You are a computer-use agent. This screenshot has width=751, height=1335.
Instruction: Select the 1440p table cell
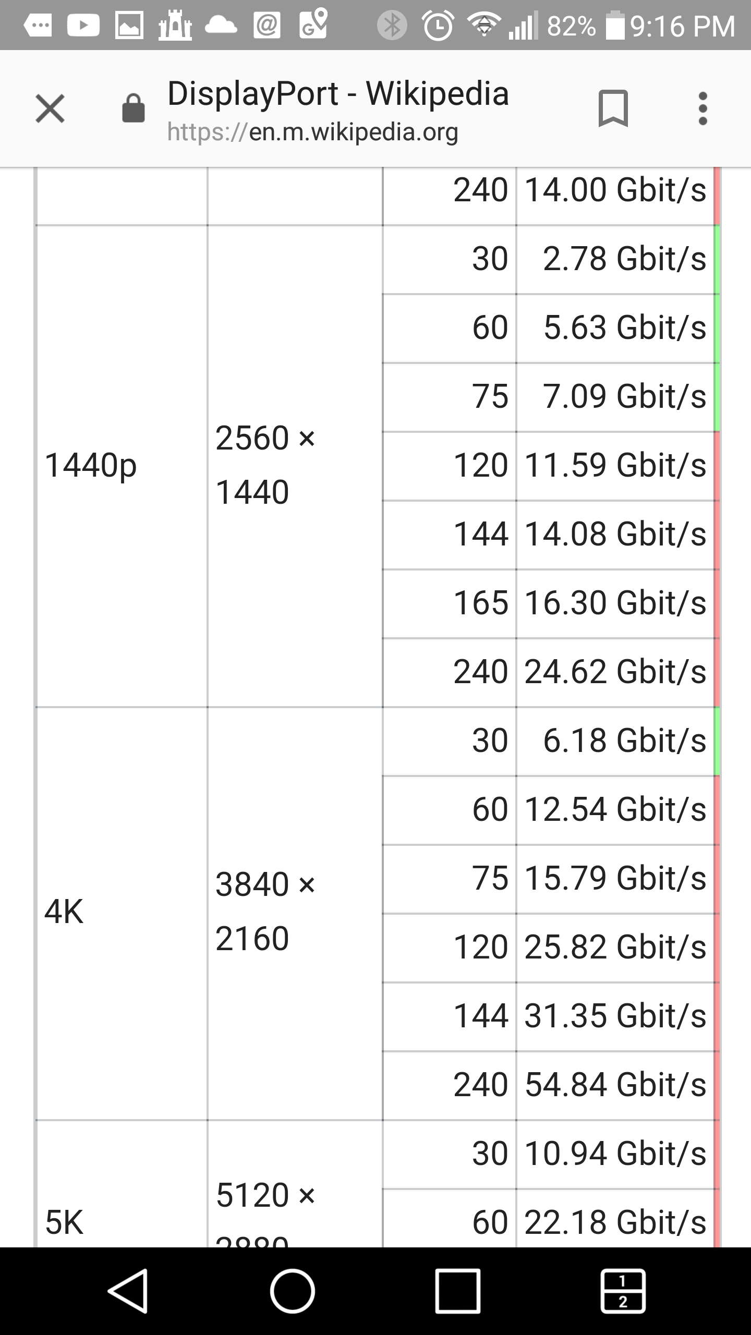click(122, 466)
